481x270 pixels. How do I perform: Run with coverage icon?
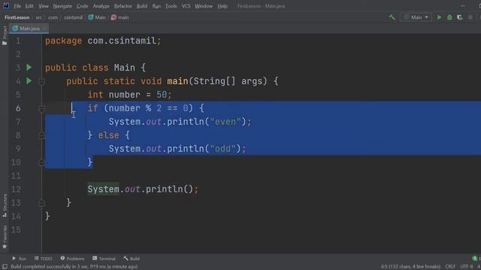point(459,17)
